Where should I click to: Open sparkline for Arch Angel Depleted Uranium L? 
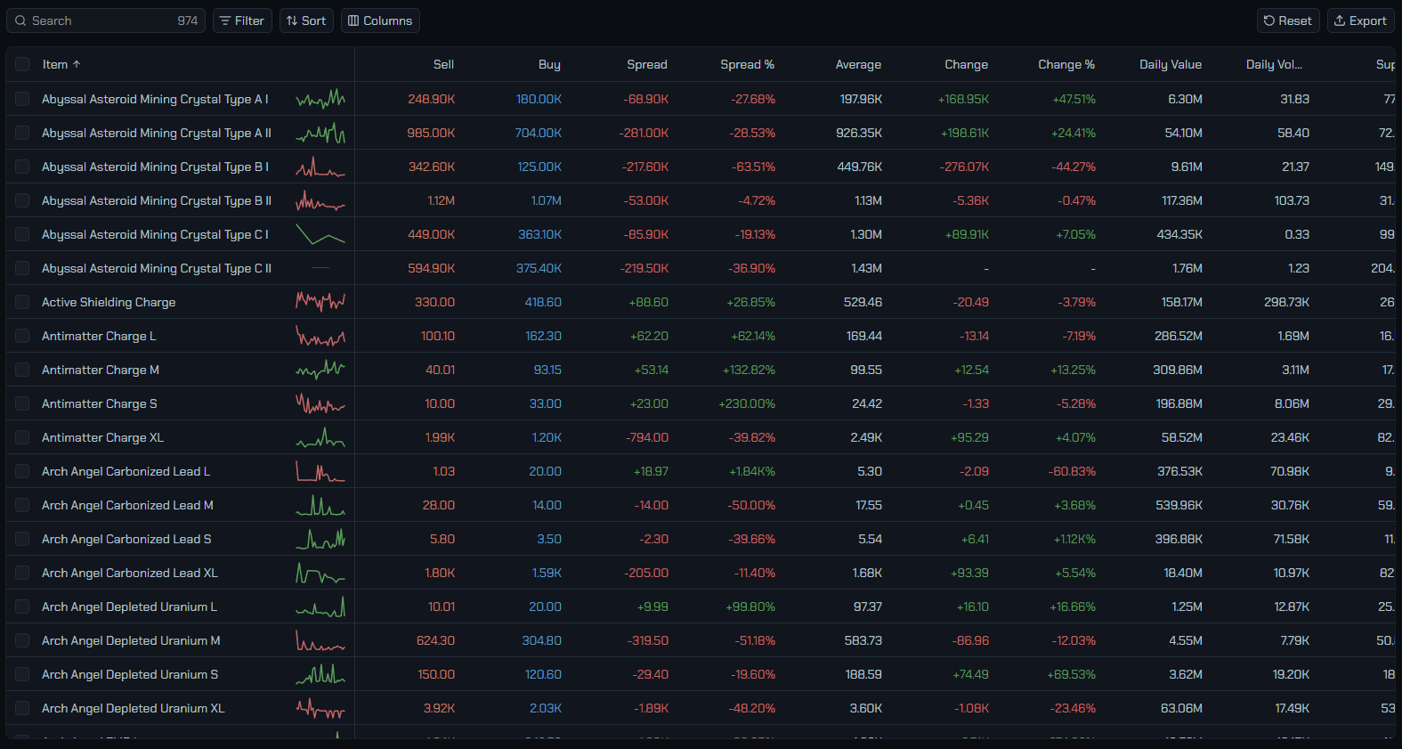[x=320, y=607]
